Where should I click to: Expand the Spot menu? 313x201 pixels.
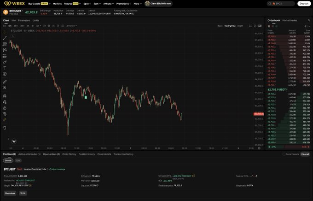tap(87, 4)
